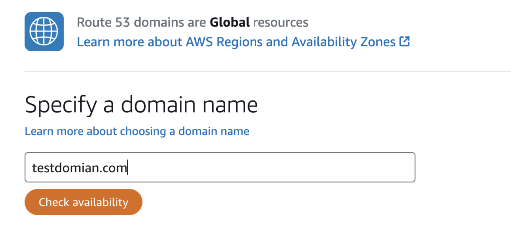Focus the domain name input field
511x234 pixels.
220,167
